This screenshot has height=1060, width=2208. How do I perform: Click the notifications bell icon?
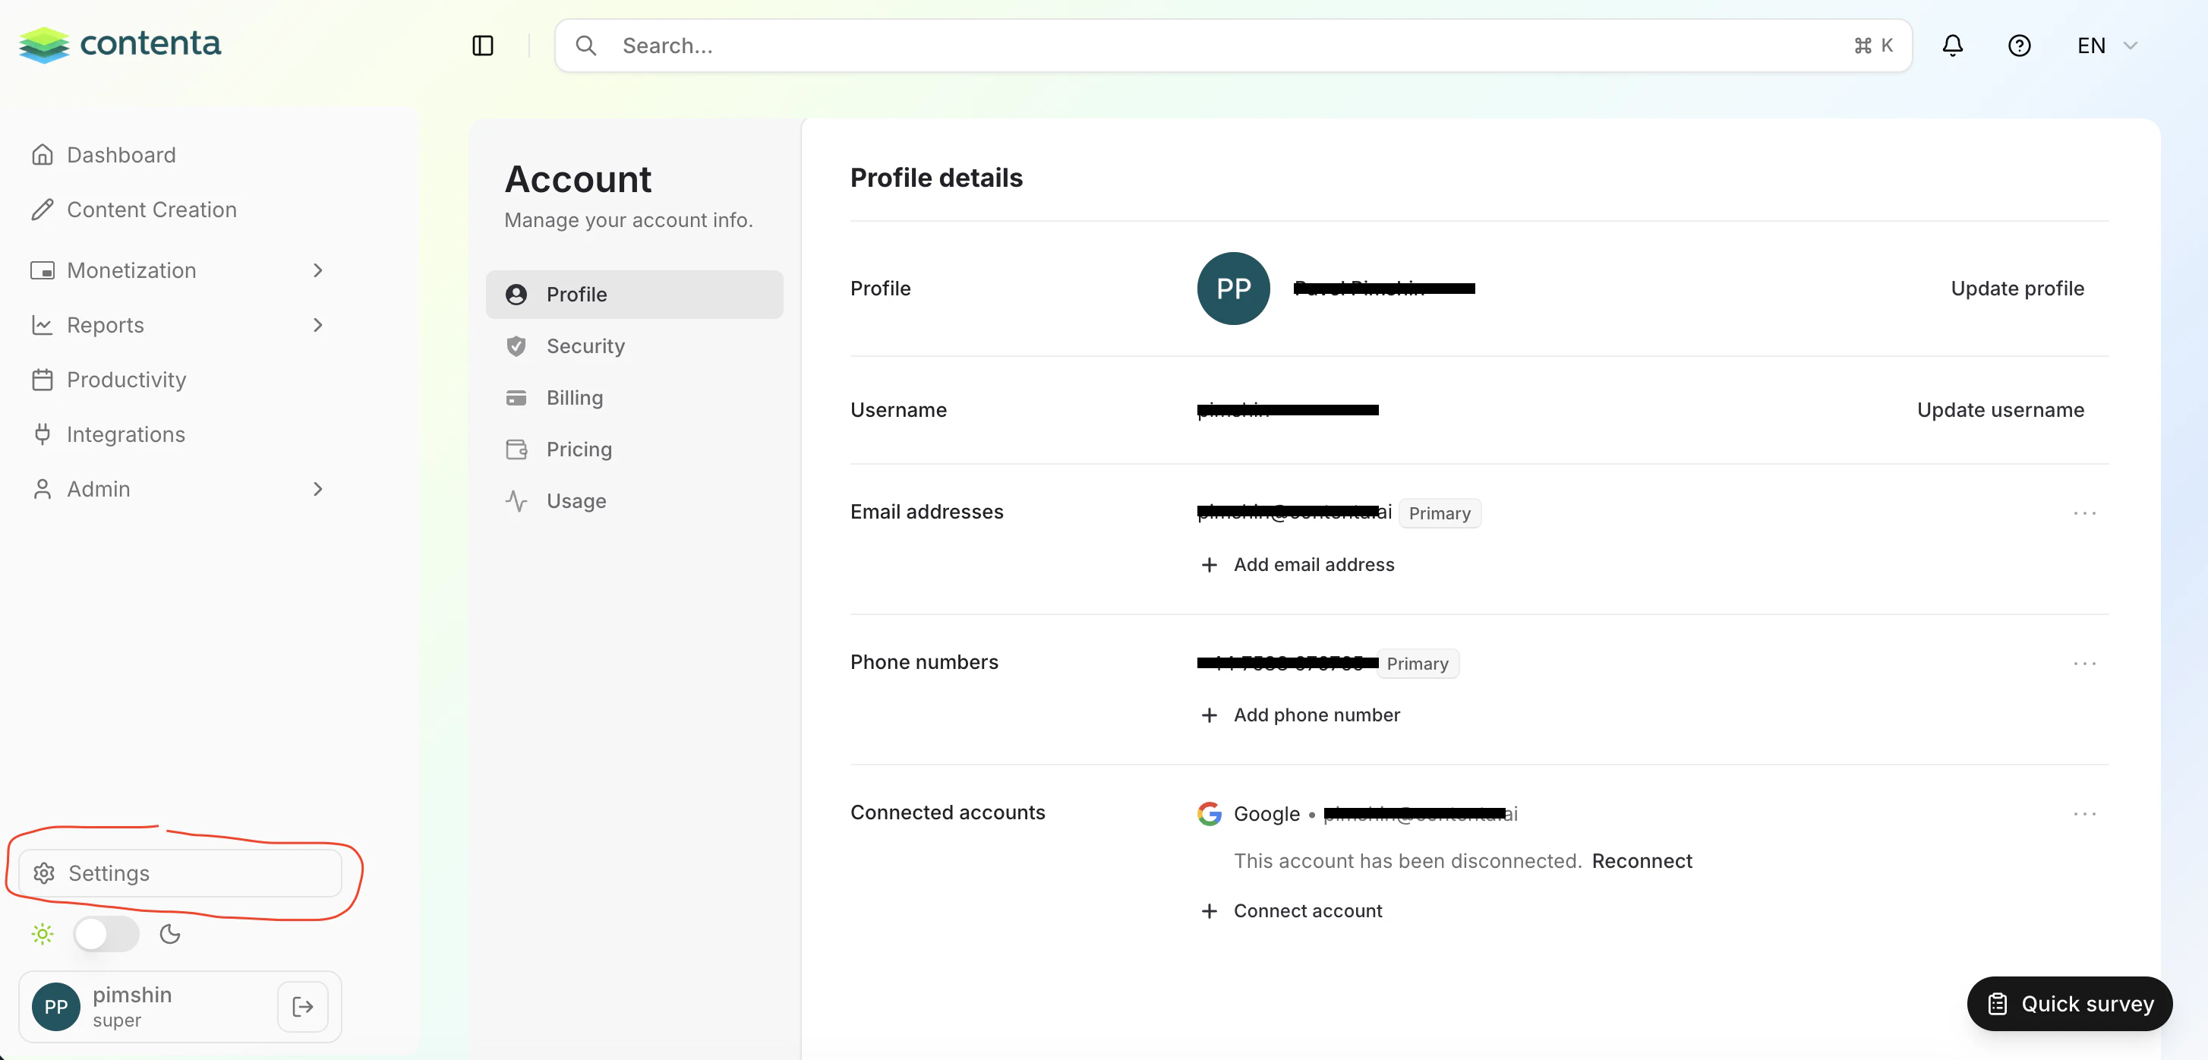1951,46
